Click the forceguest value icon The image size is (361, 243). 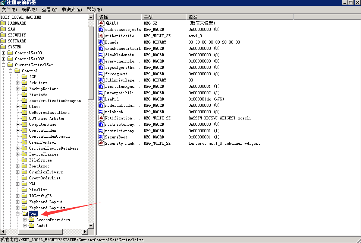coord(101,74)
